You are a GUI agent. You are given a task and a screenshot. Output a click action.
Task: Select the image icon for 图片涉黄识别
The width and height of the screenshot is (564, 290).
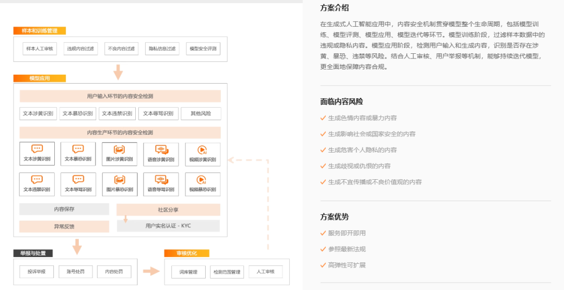tap(120, 149)
